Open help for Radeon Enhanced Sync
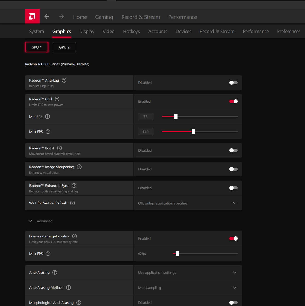 tap(74, 186)
